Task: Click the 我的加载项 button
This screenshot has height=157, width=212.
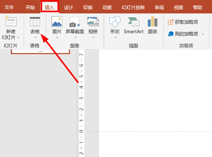Action: [x=183, y=34]
